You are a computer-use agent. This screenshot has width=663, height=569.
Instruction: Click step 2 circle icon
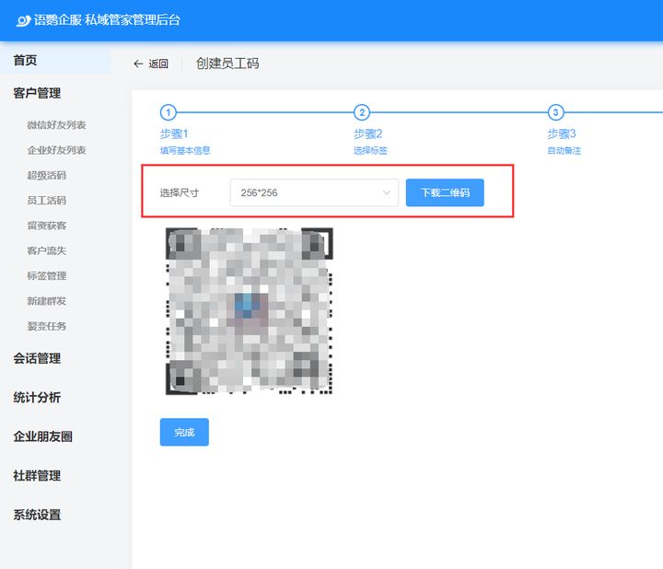coord(362,112)
